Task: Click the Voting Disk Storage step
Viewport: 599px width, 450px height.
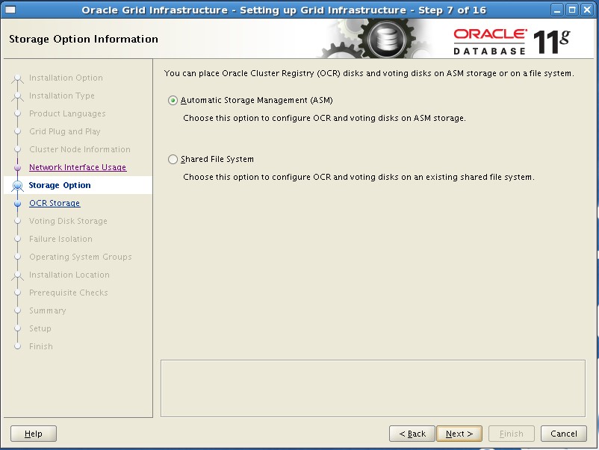Action: click(x=68, y=221)
